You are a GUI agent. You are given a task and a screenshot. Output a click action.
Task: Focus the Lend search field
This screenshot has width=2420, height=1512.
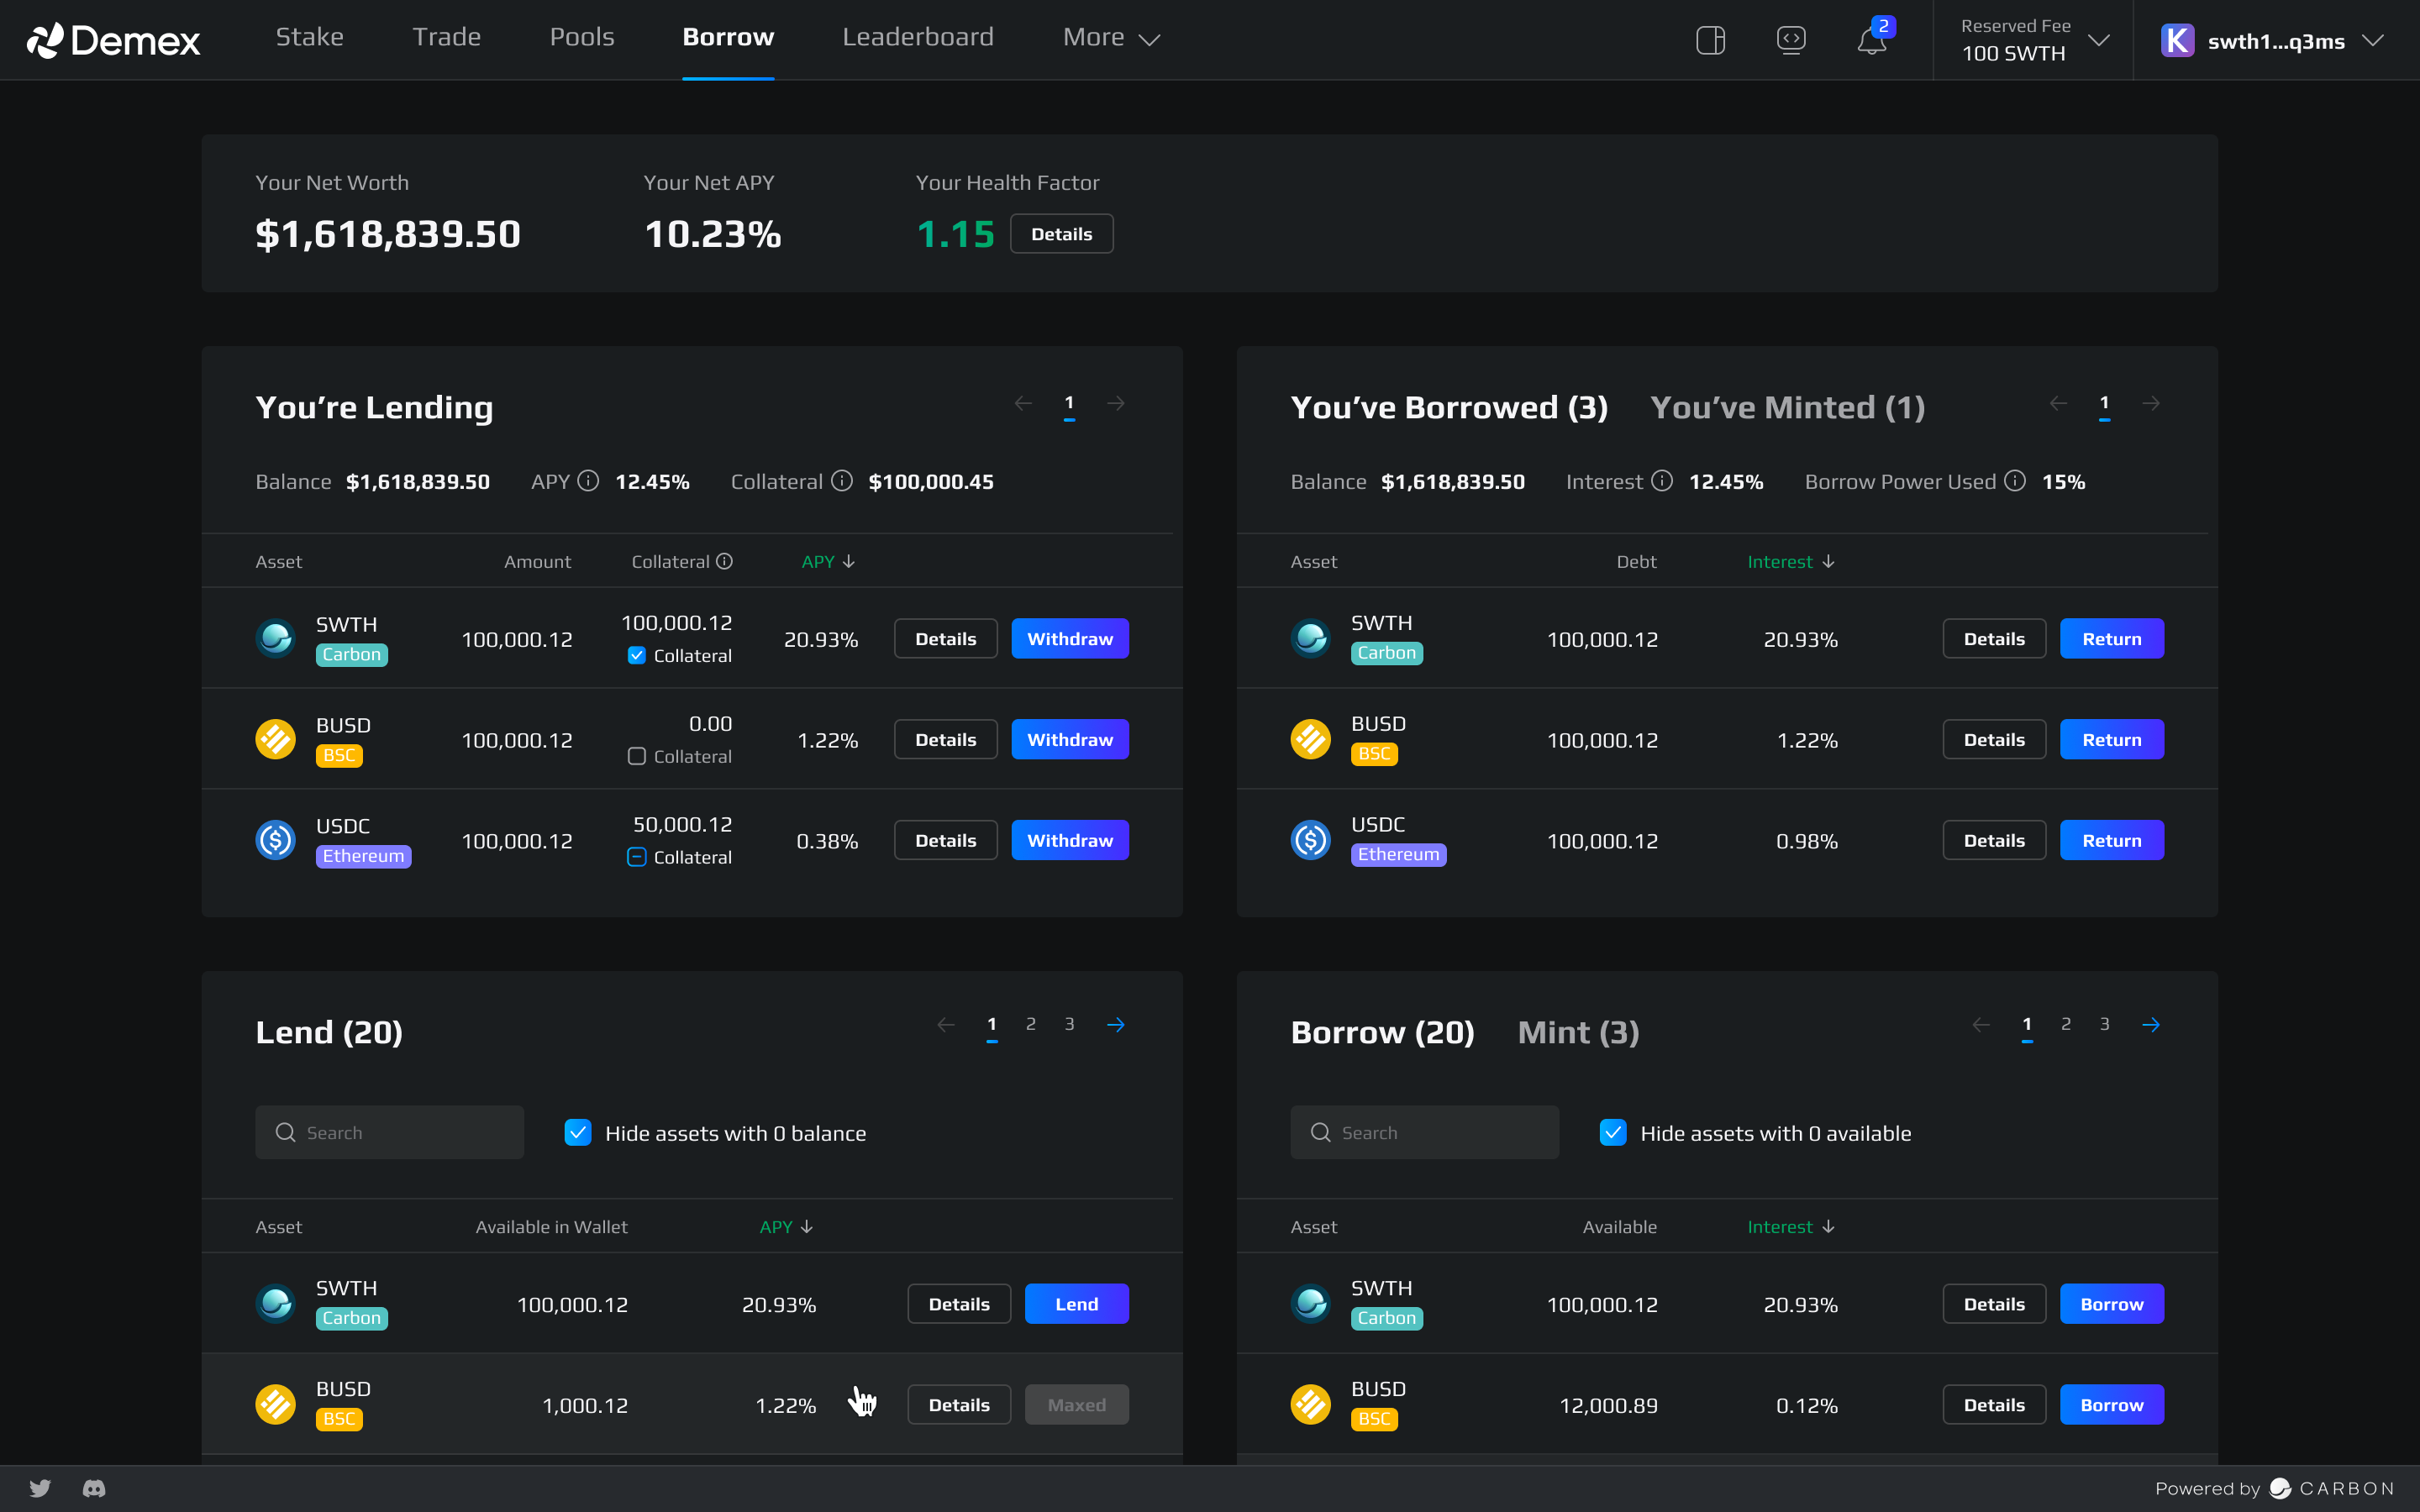point(389,1132)
